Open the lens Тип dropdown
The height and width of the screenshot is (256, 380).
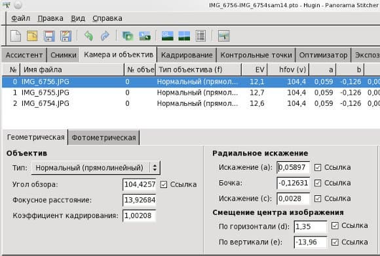click(x=96, y=168)
